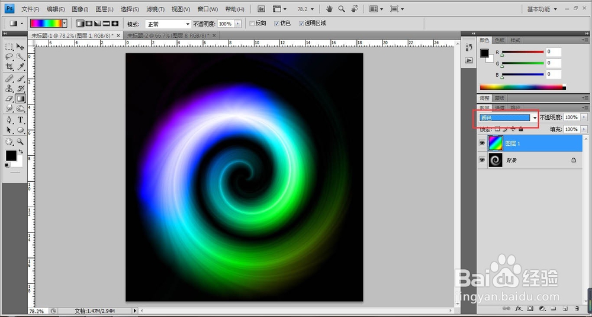Open the layer 不透明度 opacity slider arrow
Screen dimensions: 592x317
coord(584,117)
